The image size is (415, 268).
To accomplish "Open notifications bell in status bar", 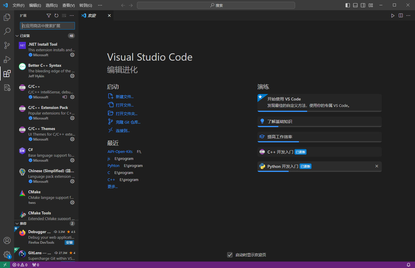I will 409,265.
